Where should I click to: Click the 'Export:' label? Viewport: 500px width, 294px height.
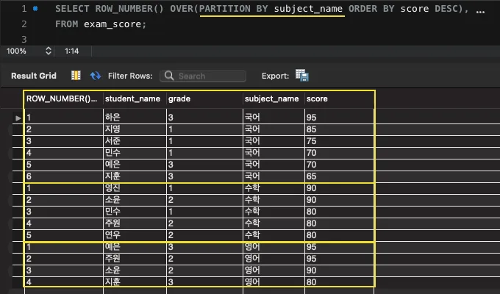275,76
